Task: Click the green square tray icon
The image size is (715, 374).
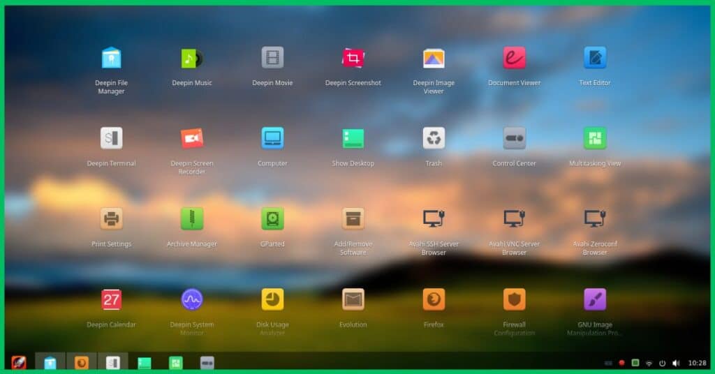Action: (635, 363)
